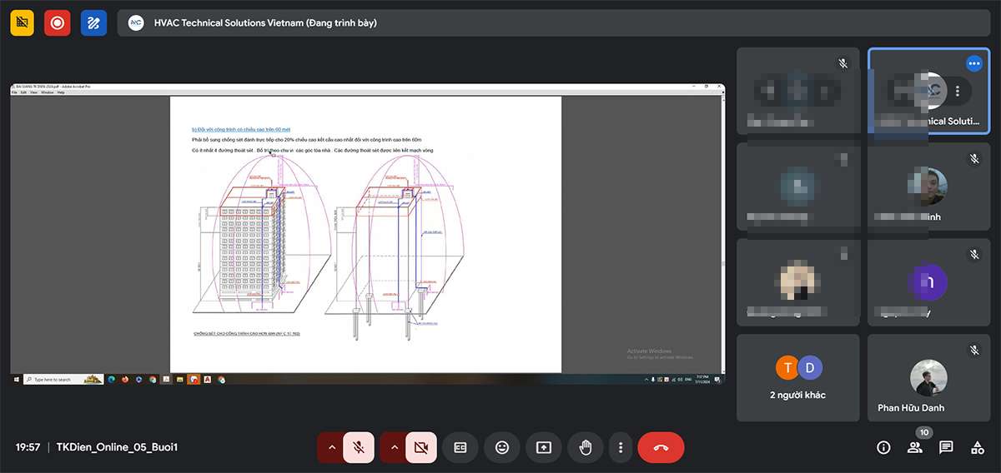
Task: Turn on closed captions
Action: pyautogui.click(x=460, y=447)
